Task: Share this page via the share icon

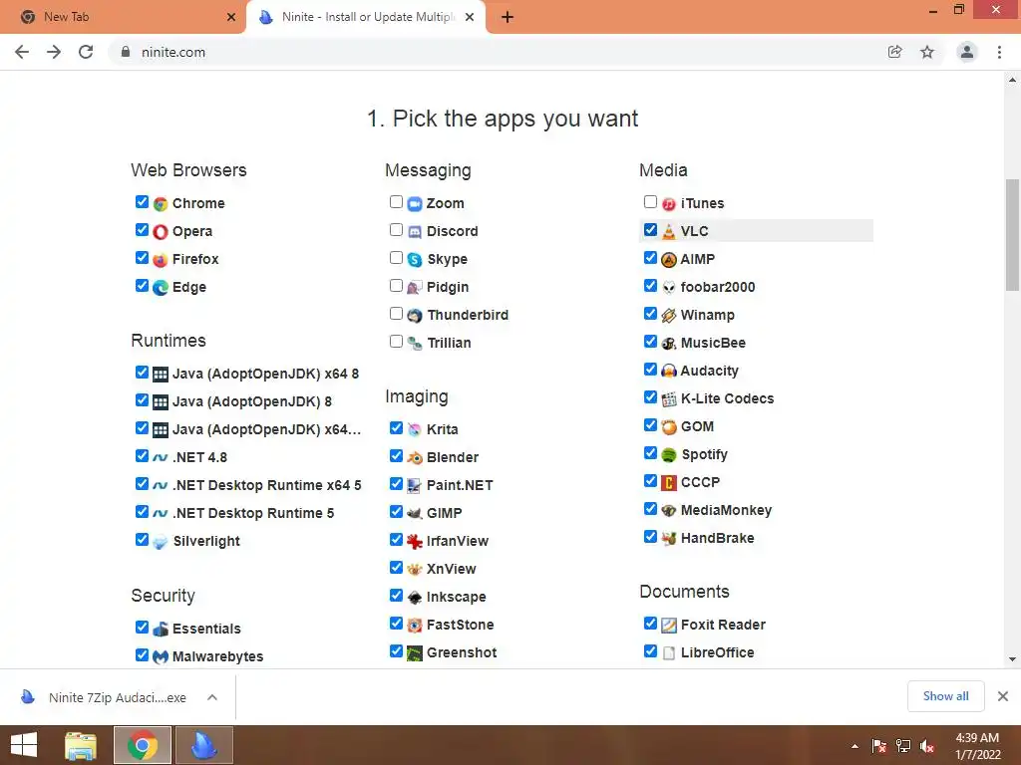Action: (895, 52)
